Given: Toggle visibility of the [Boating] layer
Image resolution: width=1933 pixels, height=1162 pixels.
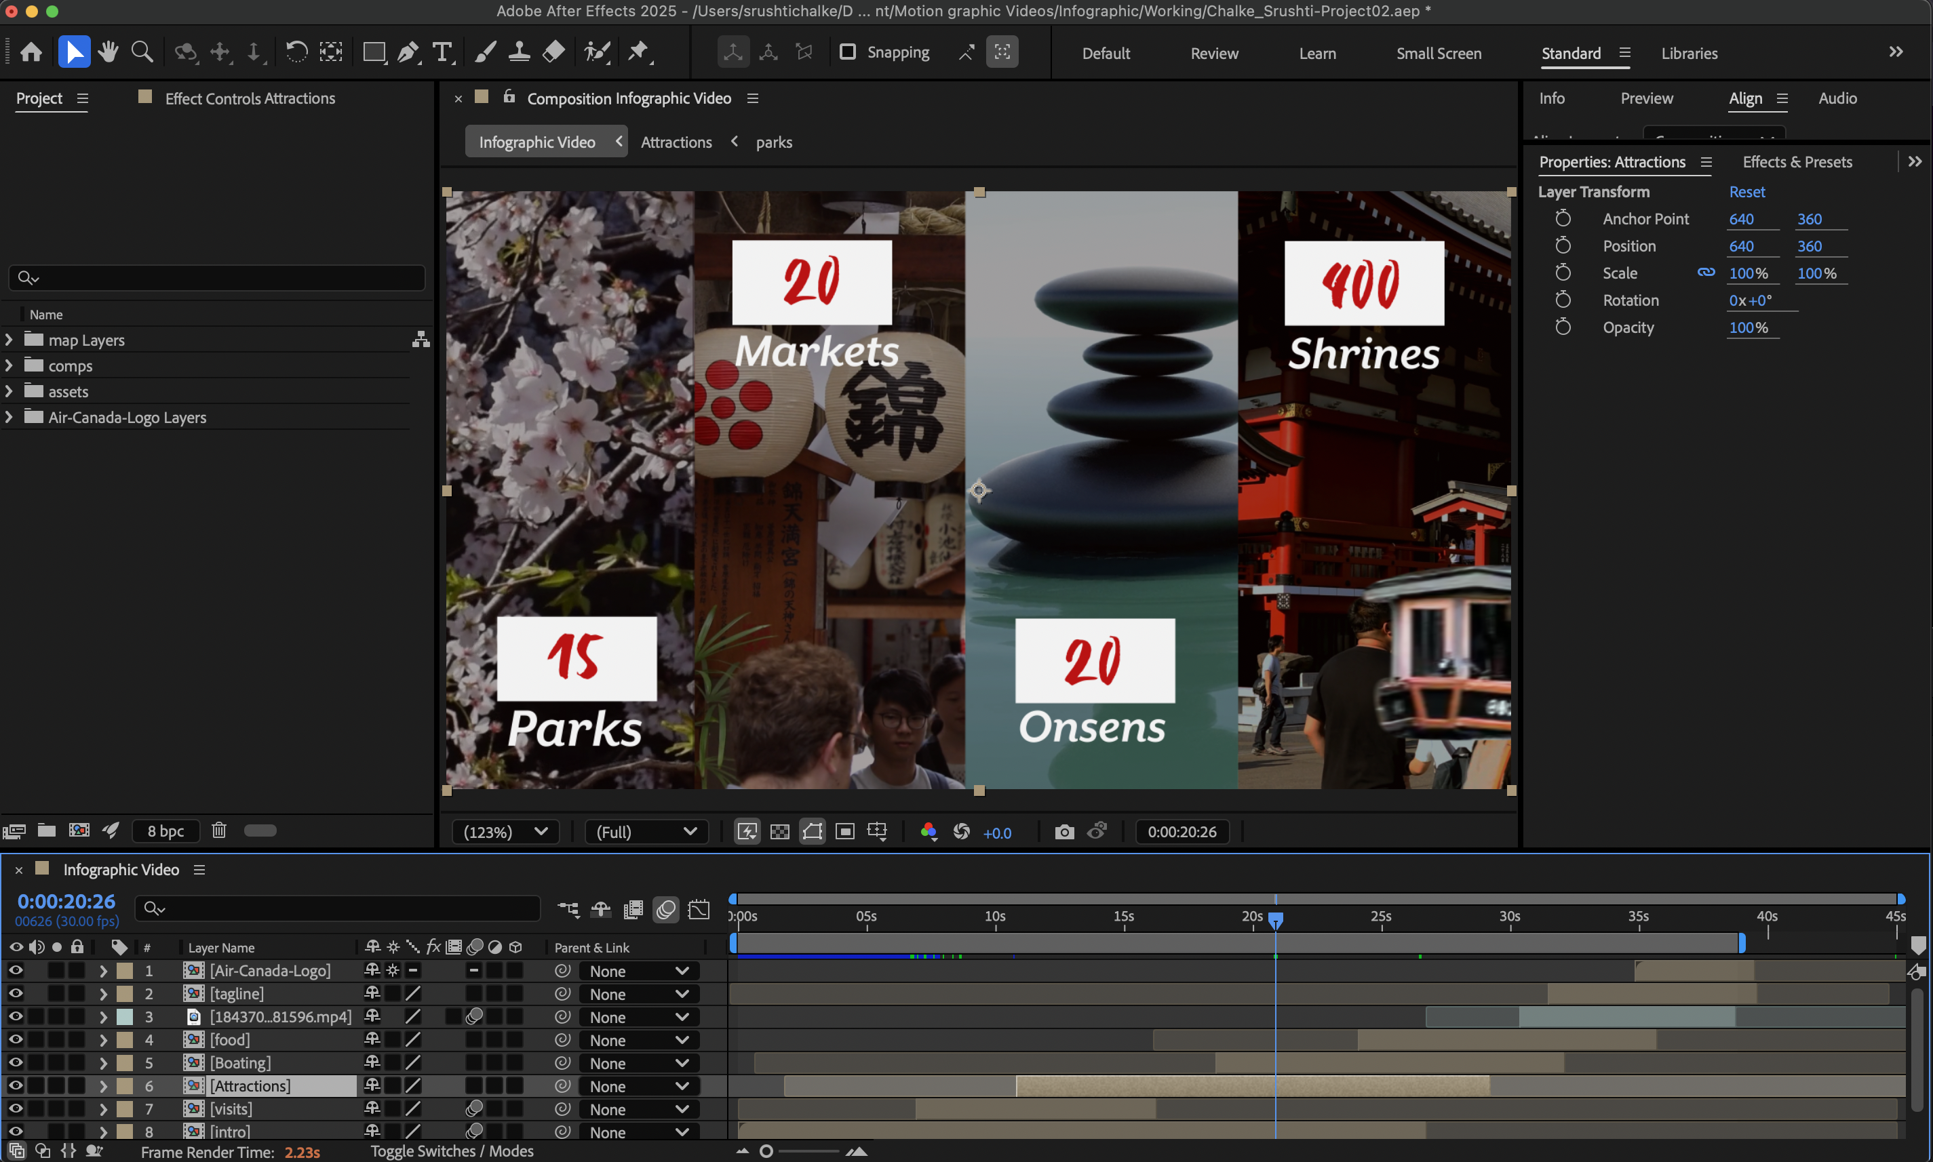Looking at the screenshot, I should coord(16,1062).
